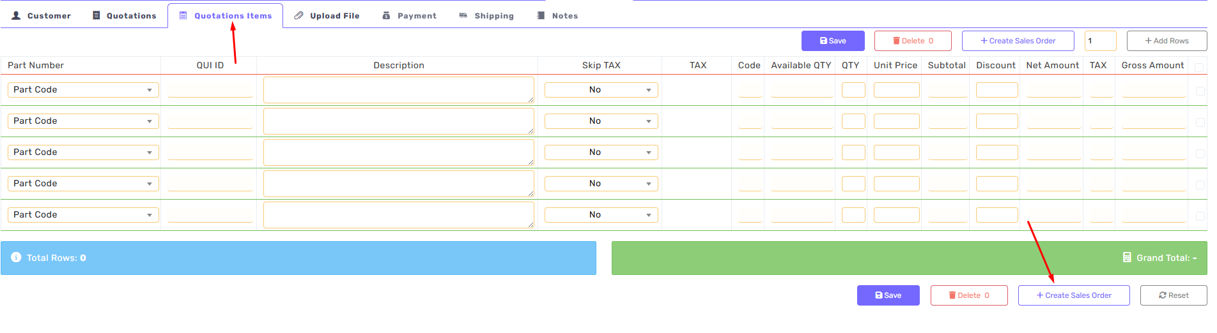Click the truck icon on Shipping tab
The width and height of the screenshot is (1217, 333).
pyautogui.click(x=463, y=15)
